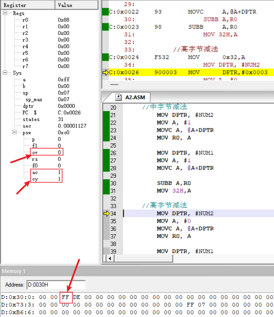Click the A2.ASM file icon
The image size is (274, 317).
click(119, 97)
